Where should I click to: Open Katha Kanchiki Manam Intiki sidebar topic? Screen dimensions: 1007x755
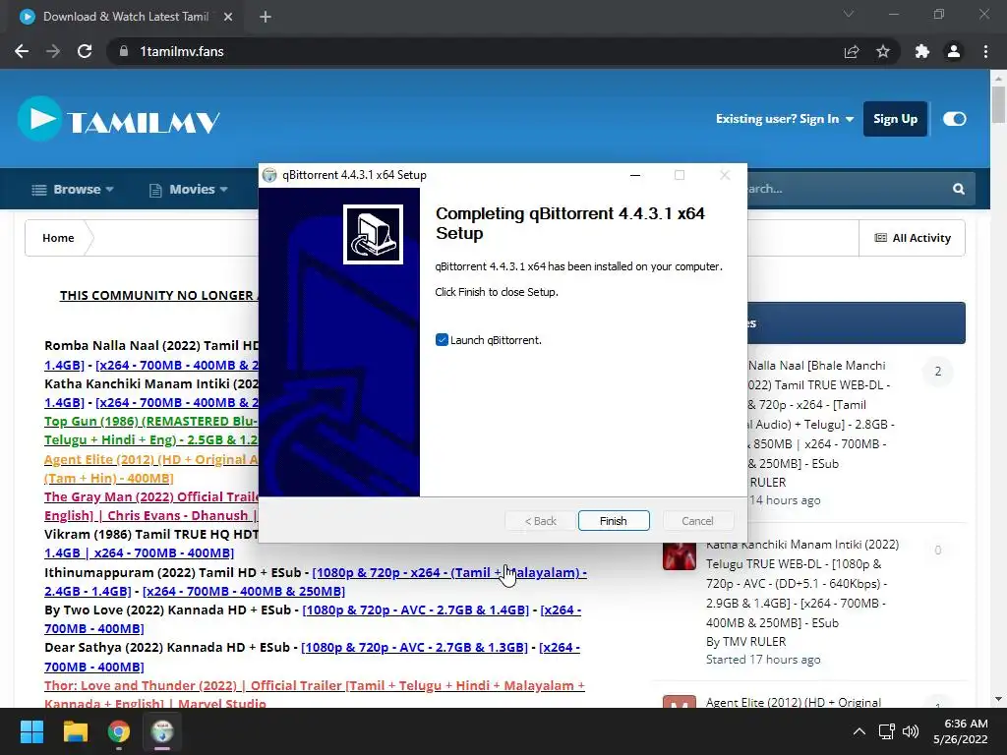pyautogui.click(x=802, y=584)
